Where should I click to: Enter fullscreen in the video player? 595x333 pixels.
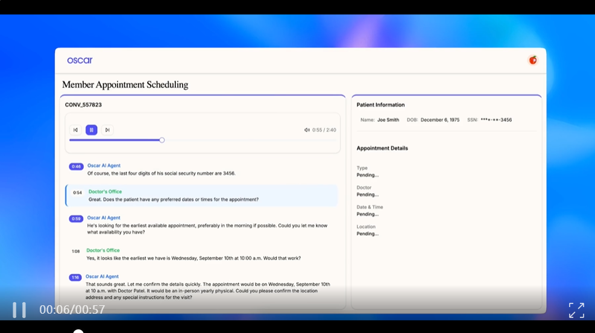pyautogui.click(x=576, y=310)
